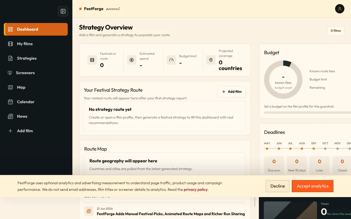Open the privacy policy link
This screenshot has width=351, height=219.
(196, 189)
